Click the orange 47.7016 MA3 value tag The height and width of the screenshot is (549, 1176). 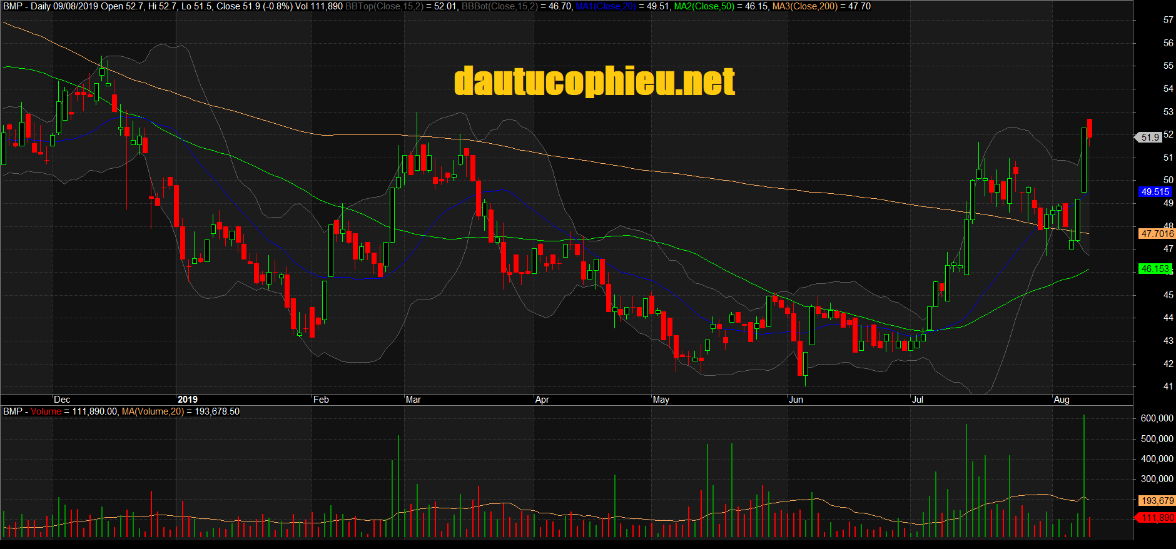pos(1157,233)
